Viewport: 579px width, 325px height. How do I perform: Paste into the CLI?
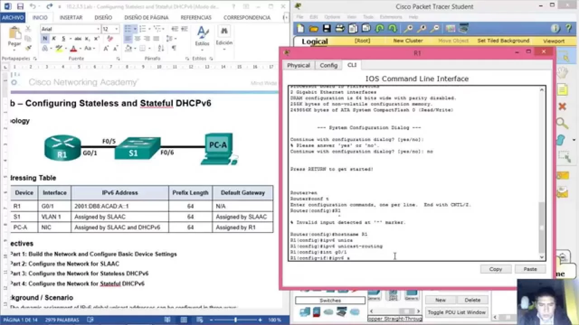[530, 269]
